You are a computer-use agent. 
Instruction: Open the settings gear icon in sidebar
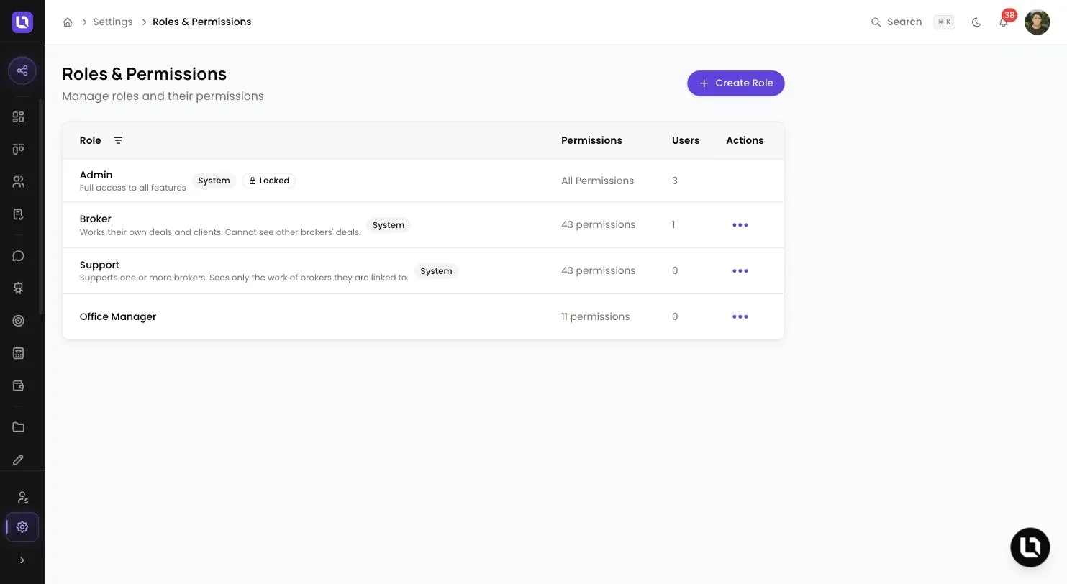[22, 527]
